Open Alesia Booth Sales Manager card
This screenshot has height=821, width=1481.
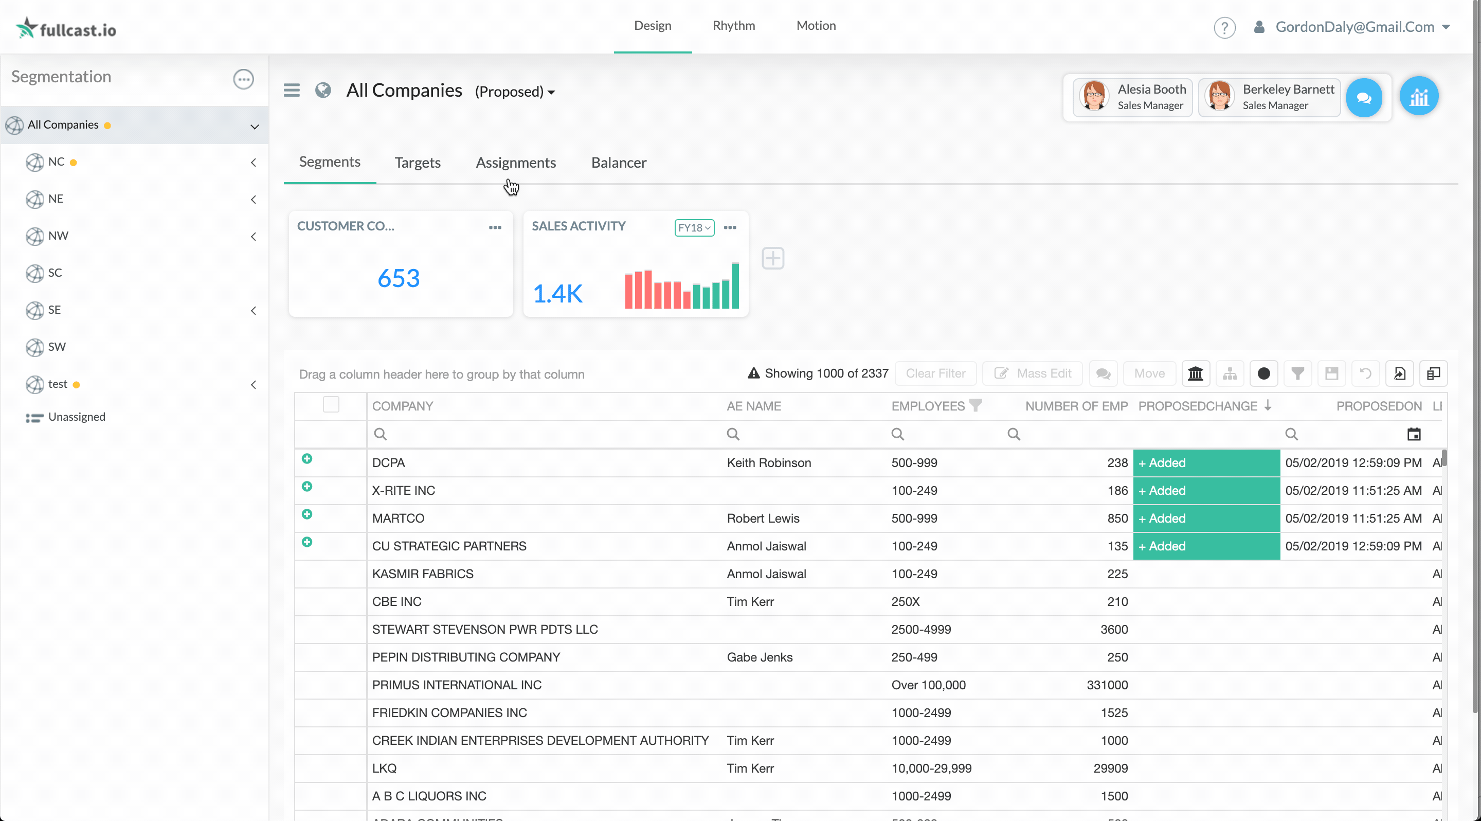click(x=1132, y=97)
